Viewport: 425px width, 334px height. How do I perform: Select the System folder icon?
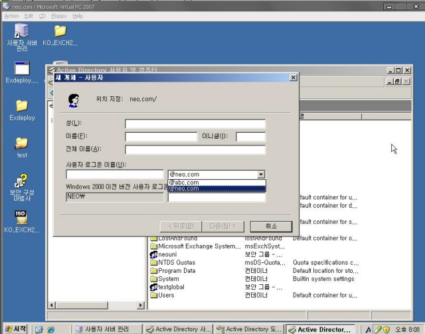tap(153, 279)
